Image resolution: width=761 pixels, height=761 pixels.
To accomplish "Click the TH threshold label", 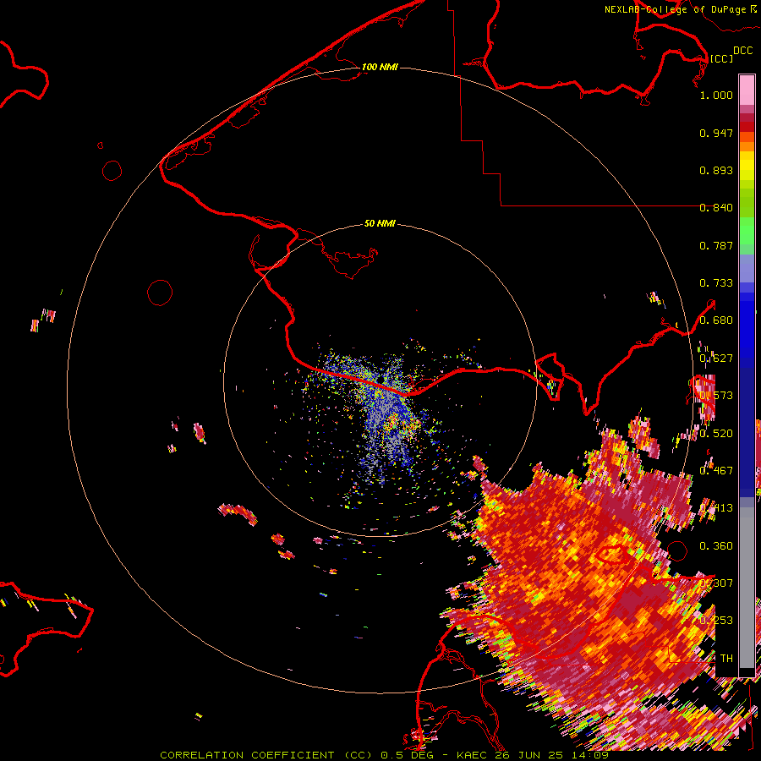I will [726, 658].
